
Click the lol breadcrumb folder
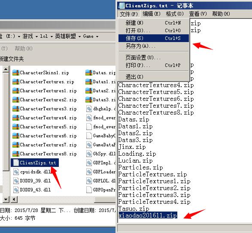tap(44, 36)
